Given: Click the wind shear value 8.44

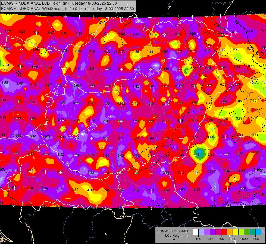Looking at the screenshot, I should pos(251,66).
